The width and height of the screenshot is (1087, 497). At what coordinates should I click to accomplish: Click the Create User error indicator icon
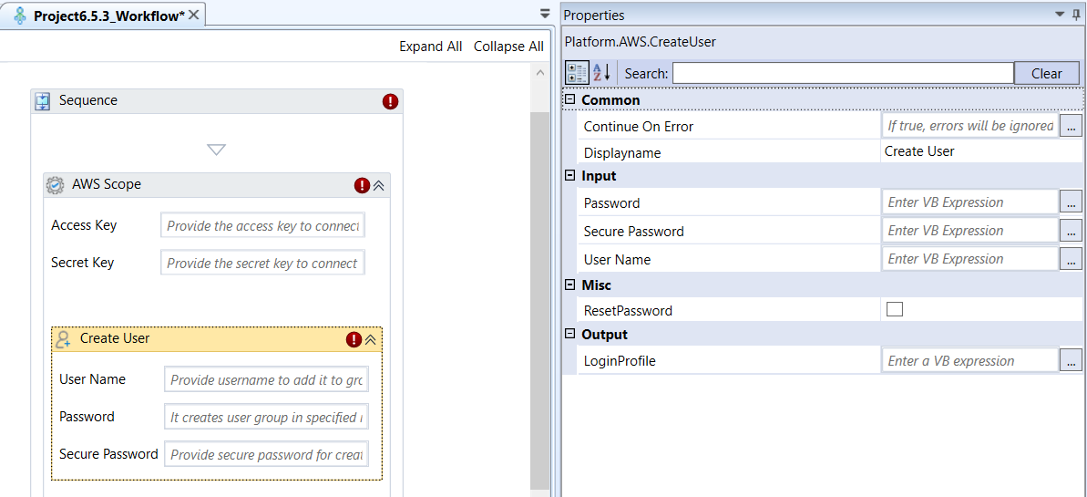(354, 339)
